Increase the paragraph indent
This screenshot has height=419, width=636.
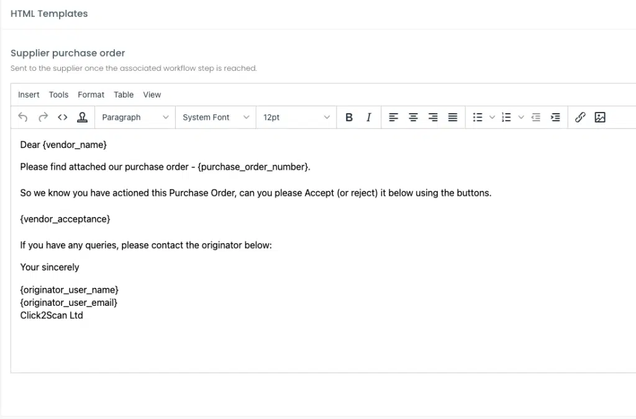pos(555,117)
